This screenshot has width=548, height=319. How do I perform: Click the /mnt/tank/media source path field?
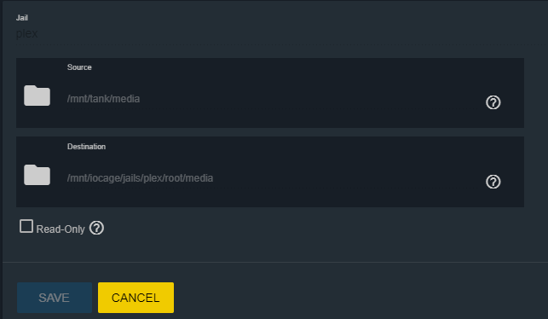coord(273,99)
